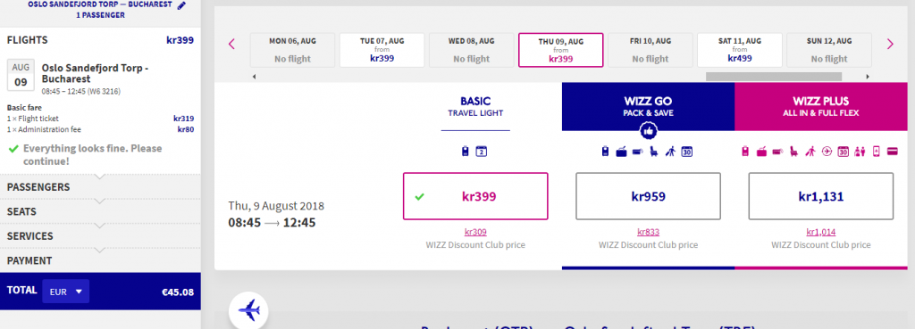Expand the Passengers section
Viewport: 915px width, 329px height.
pyautogui.click(x=100, y=187)
